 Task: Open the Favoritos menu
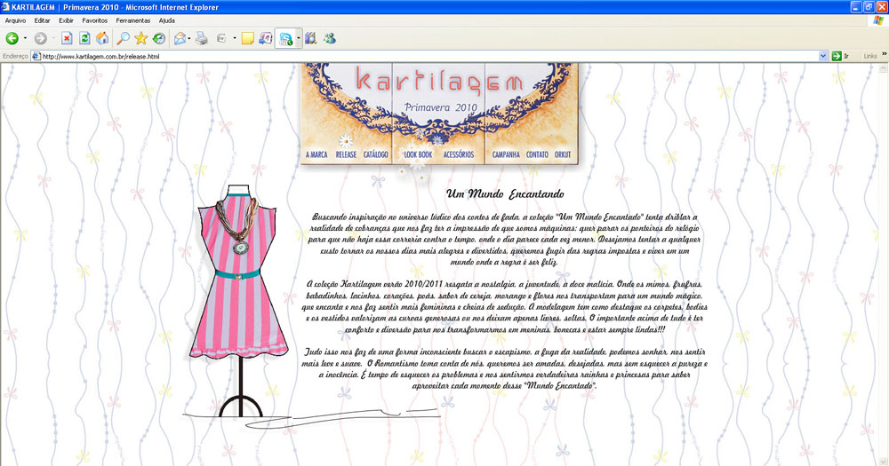coord(95,20)
